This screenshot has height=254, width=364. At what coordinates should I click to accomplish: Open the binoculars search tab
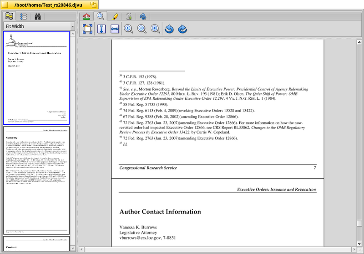point(38,16)
